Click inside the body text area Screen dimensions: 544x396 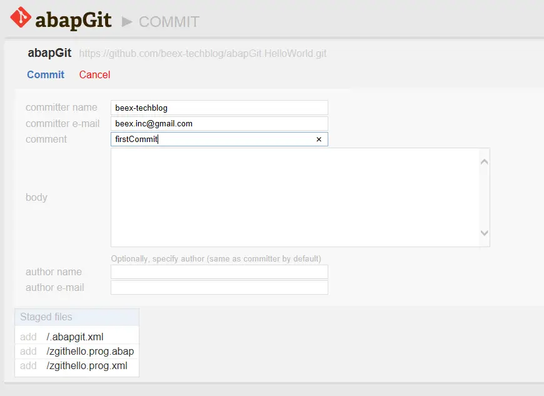[295, 198]
